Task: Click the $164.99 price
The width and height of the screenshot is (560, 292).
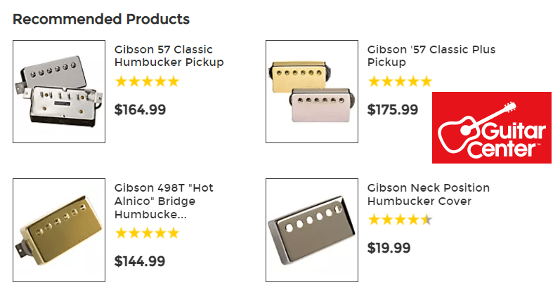Action: 140,109
